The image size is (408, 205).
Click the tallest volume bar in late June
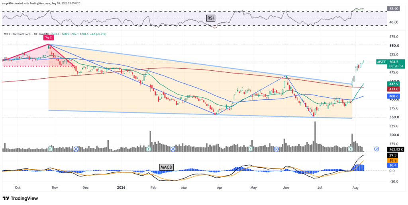pos(315,137)
